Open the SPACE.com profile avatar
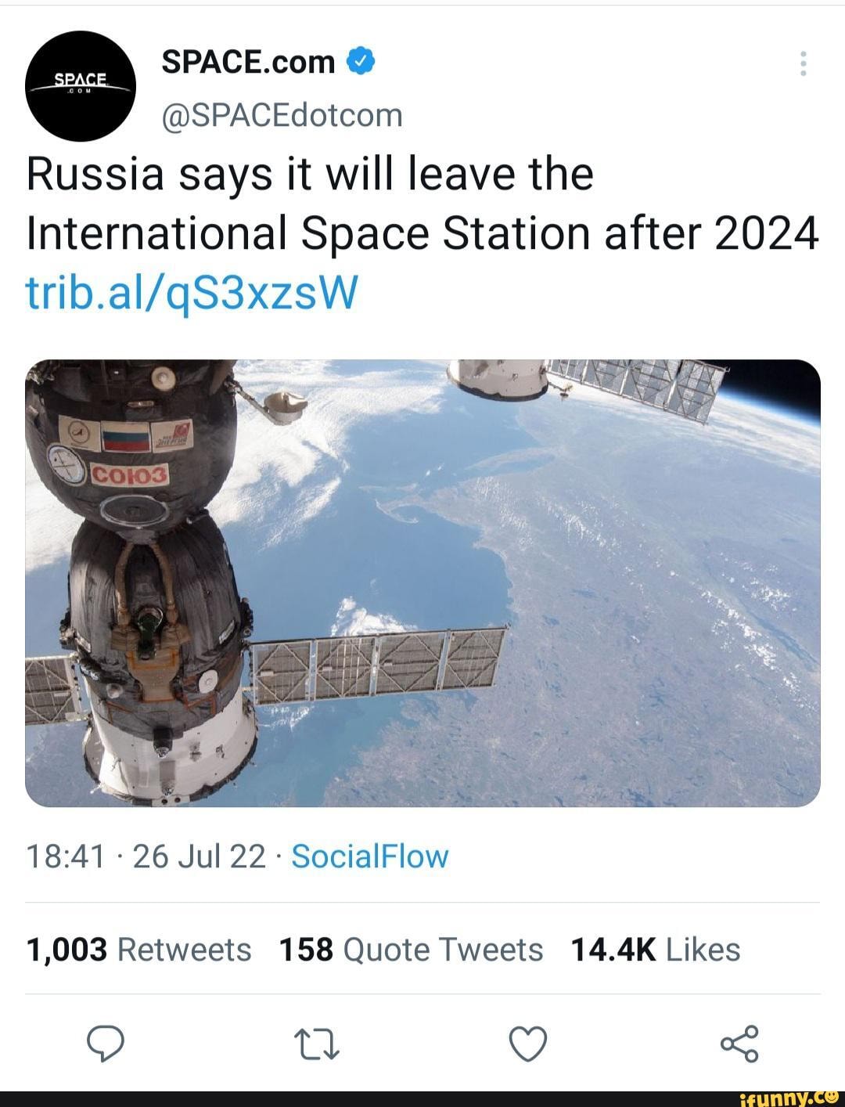The width and height of the screenshot is (845, 1107). [81, 86]
